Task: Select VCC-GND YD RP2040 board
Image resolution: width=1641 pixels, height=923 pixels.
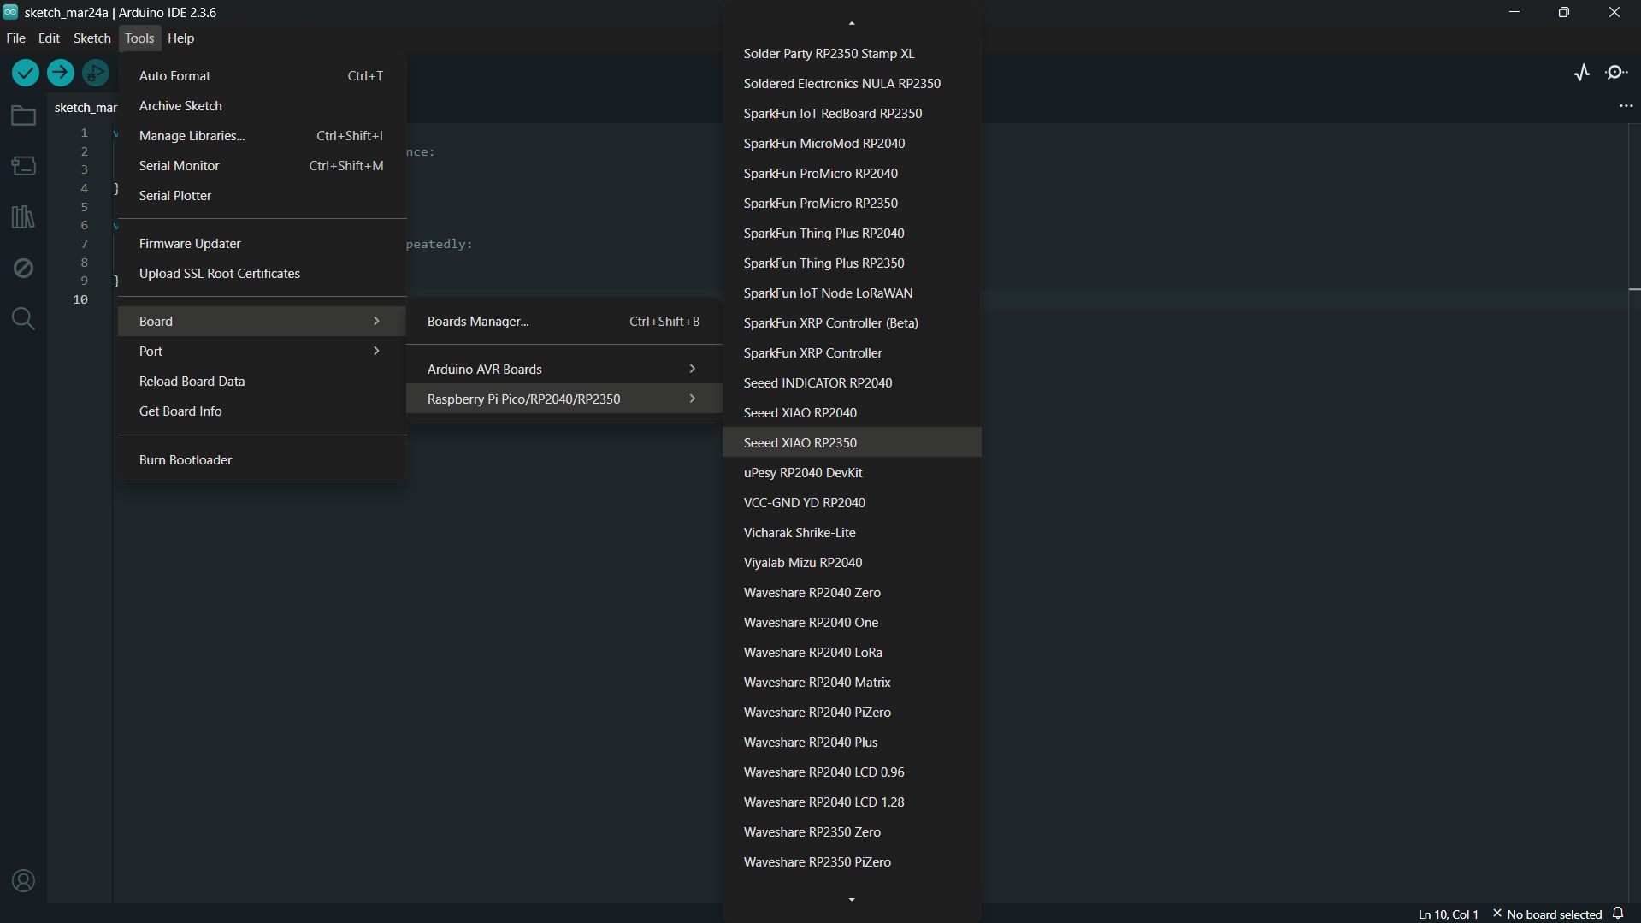Action: coord(852,503)
